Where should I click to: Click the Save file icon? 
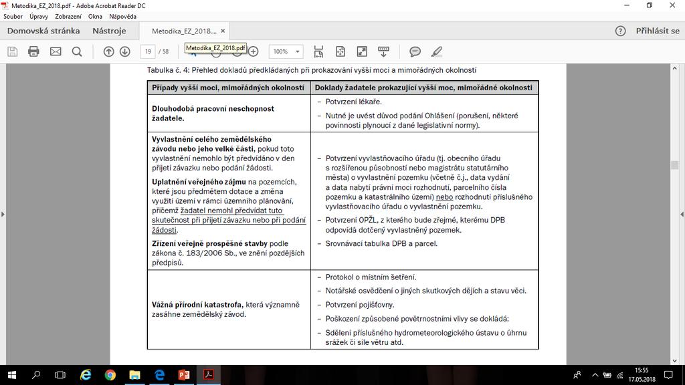pos(12,51)
